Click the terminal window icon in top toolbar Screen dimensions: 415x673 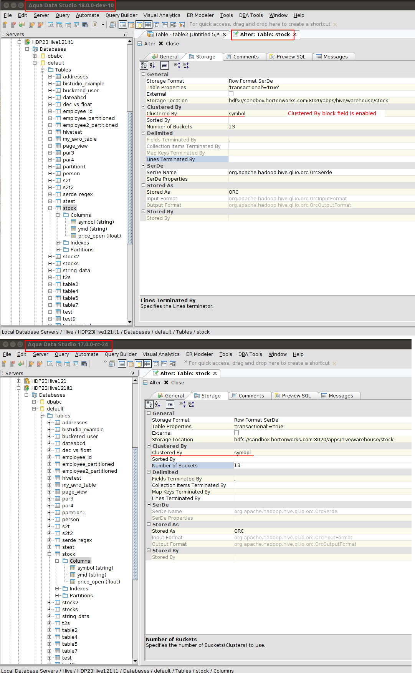click(x=84, y=24)
